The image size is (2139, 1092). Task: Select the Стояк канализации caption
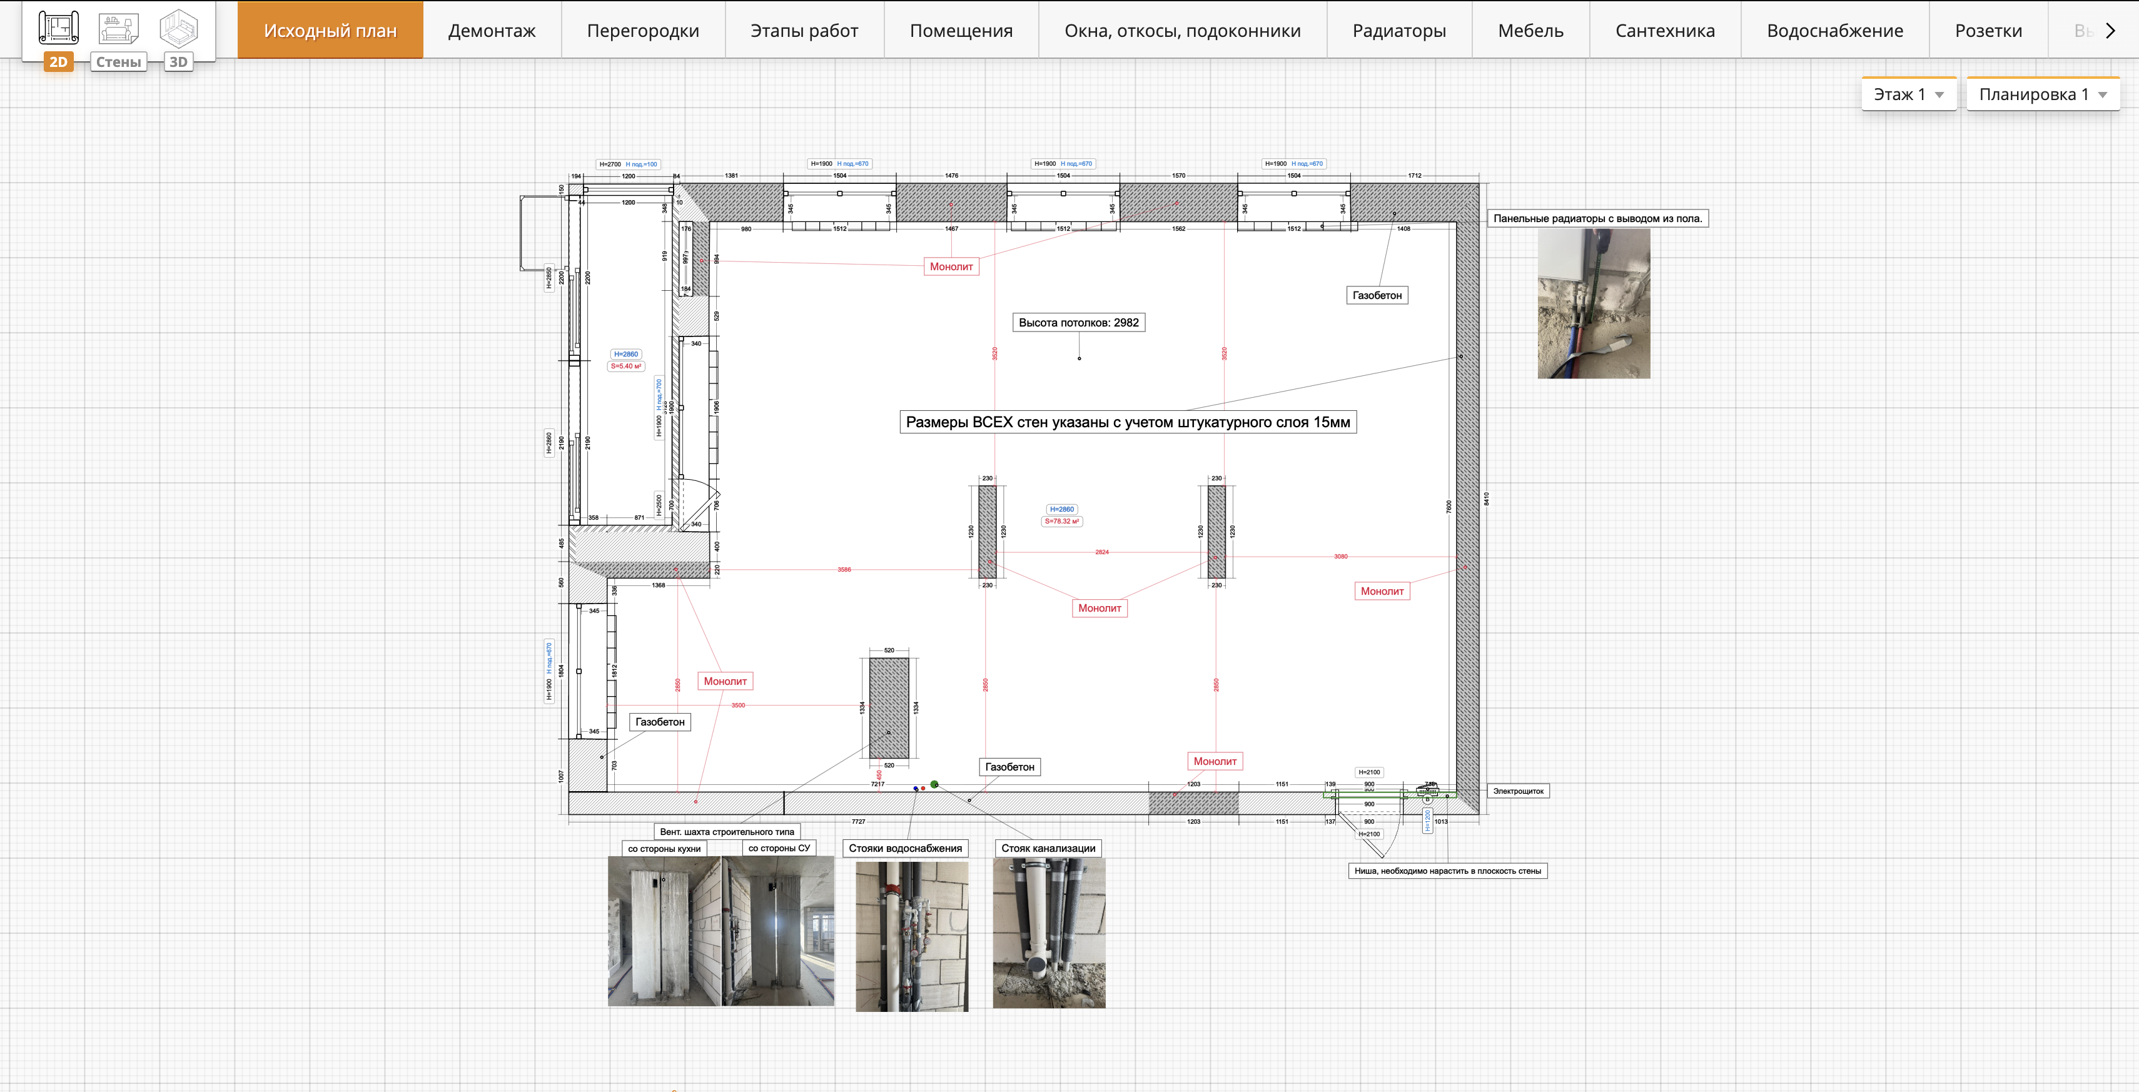pyautogui.click(x=1048, y=848)
